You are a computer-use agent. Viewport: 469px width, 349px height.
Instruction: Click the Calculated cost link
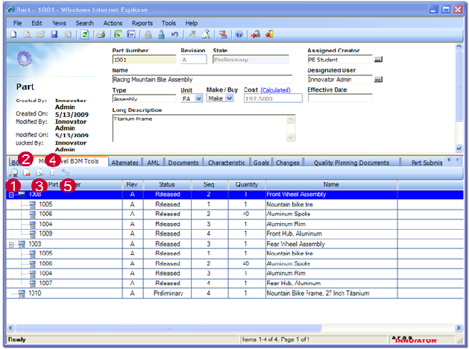tap(276, 89)
